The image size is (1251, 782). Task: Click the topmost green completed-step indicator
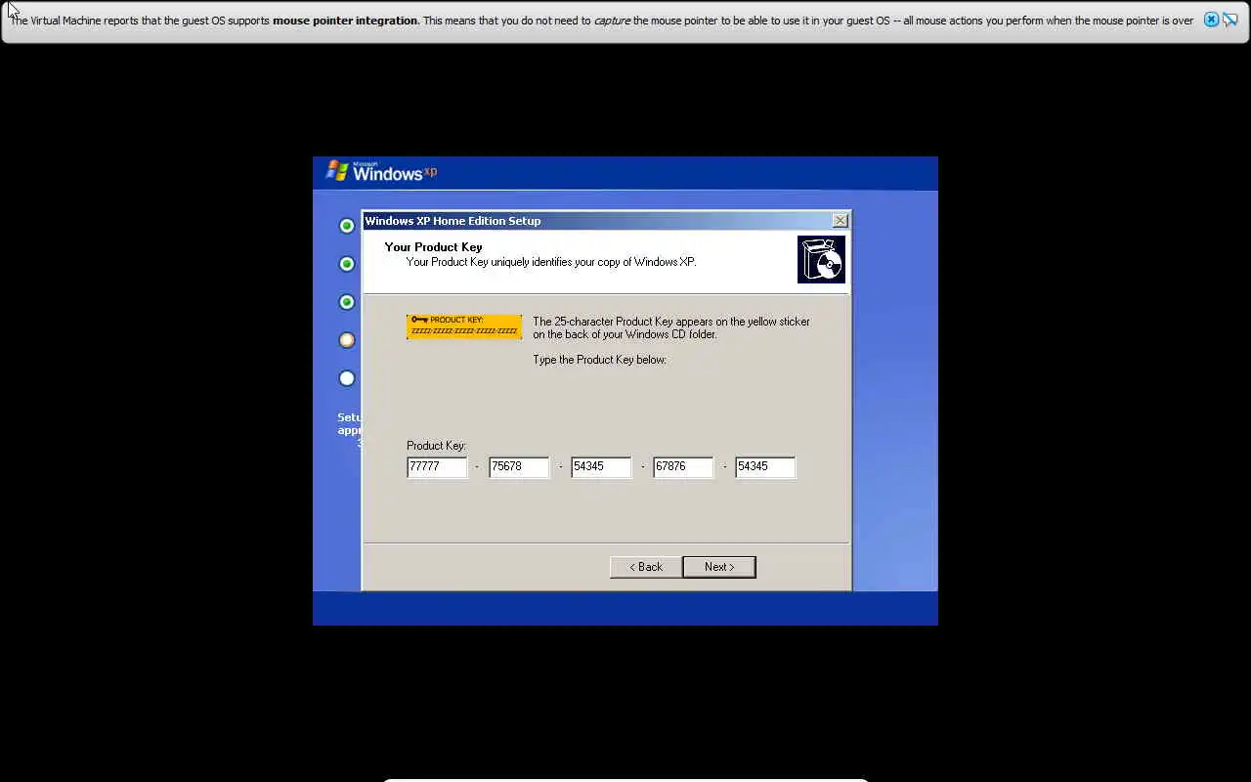tap(347, 226)
